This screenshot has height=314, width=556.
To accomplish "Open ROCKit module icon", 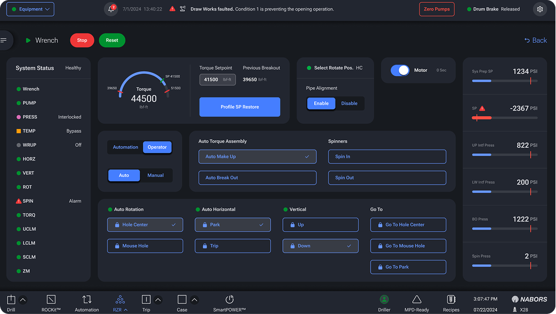I will (51, 299).
